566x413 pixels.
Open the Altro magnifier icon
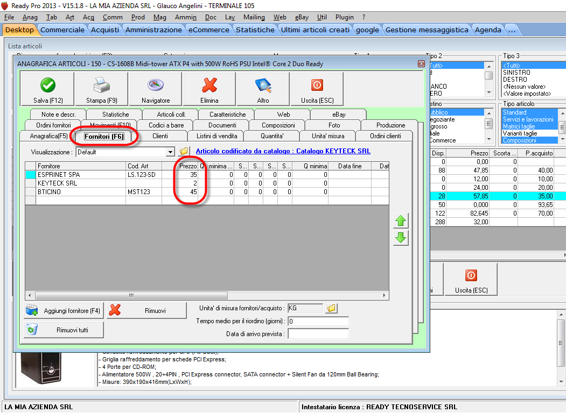pyautogui.click(x=263, y=86)
